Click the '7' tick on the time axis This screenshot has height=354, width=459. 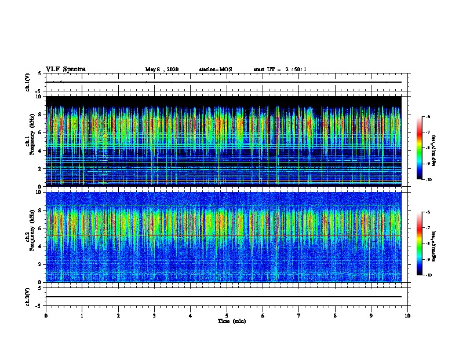[299, 316]
